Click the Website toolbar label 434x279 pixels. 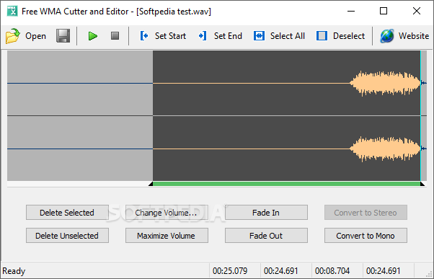click(414, 36)
